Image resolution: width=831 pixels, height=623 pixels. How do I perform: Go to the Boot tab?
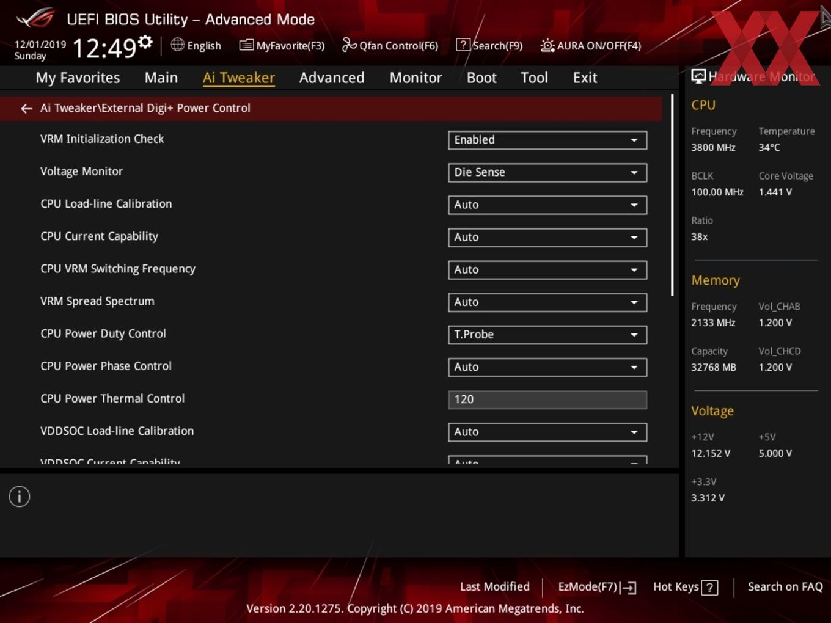[481, 78]
